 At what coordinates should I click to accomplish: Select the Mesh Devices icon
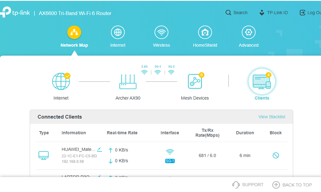195,81
